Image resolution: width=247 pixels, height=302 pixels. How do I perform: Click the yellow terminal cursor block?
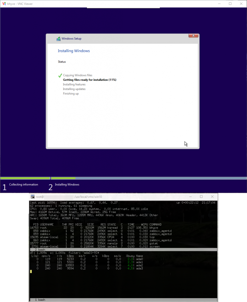31,272
